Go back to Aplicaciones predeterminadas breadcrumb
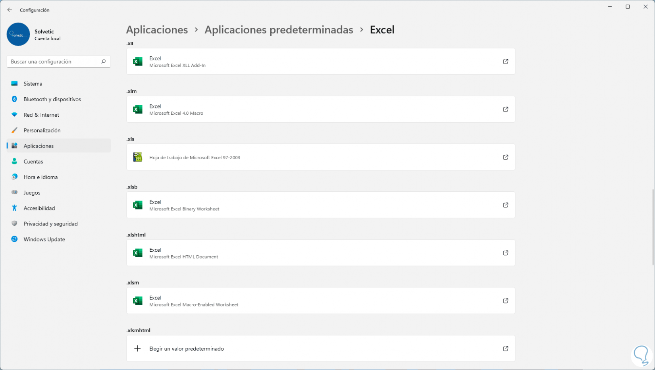 click(279, 30)
